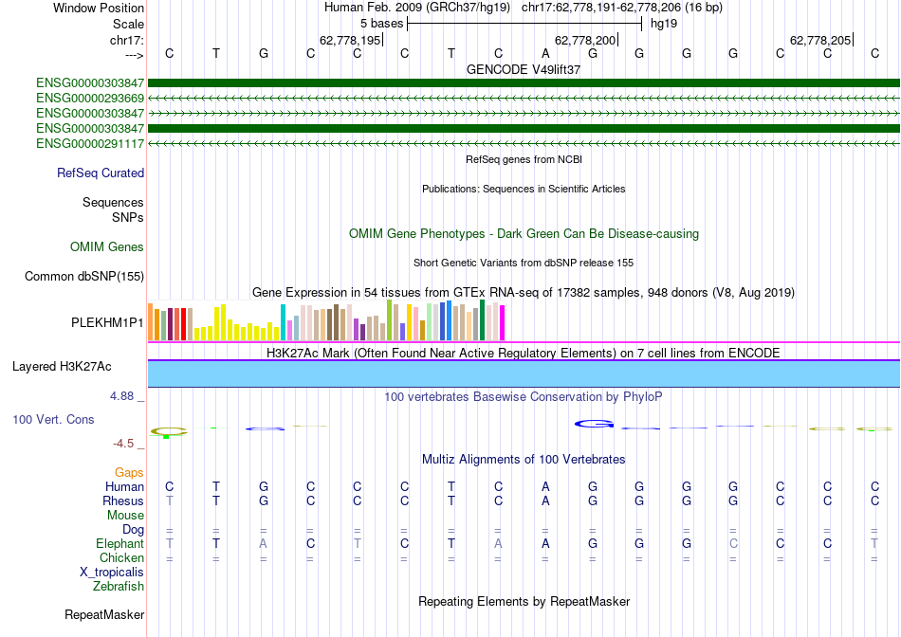This screenshot has width=901, height=637.
Task: Click the Dog alignment row label
Action: 134,530
